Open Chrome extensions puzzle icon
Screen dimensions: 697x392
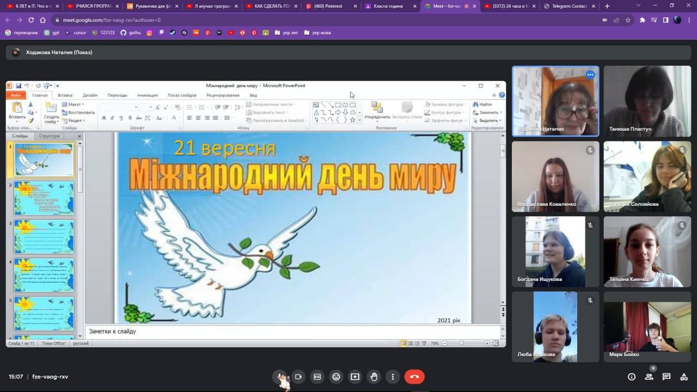click(x=643, y=20)
